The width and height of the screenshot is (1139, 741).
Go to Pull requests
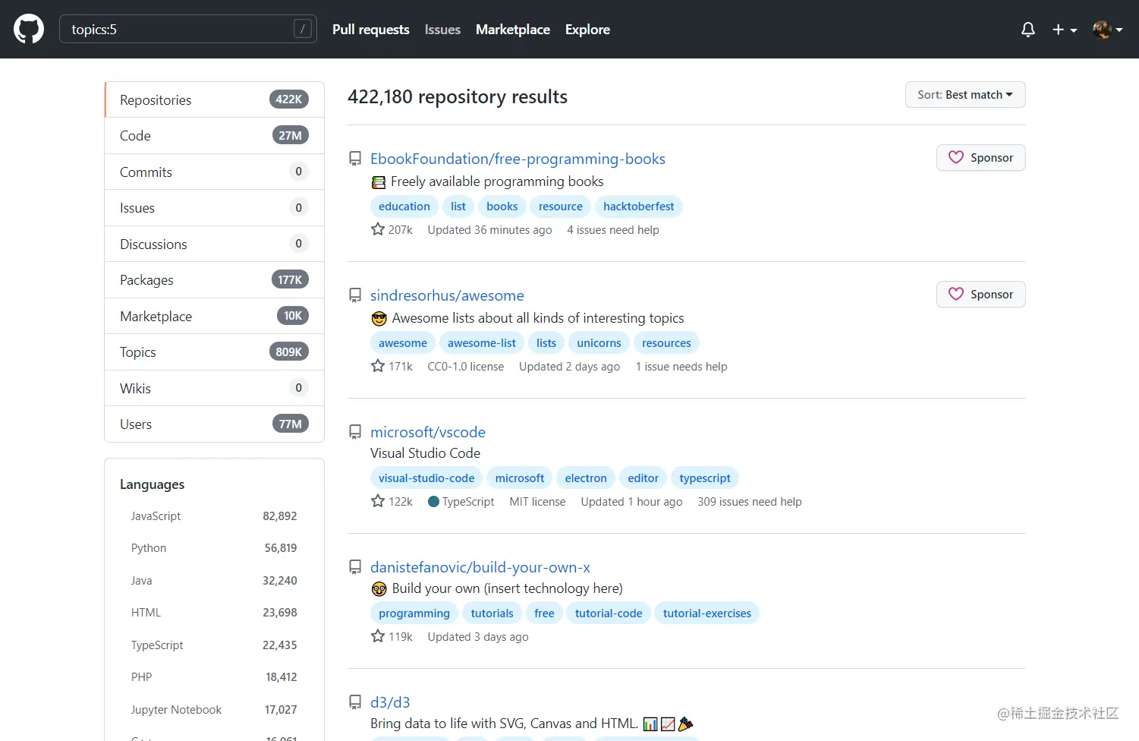click(x=371, y=30)
